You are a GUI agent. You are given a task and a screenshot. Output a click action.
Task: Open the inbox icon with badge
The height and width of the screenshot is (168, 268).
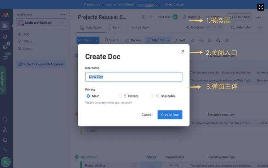[x=5, y=47]
